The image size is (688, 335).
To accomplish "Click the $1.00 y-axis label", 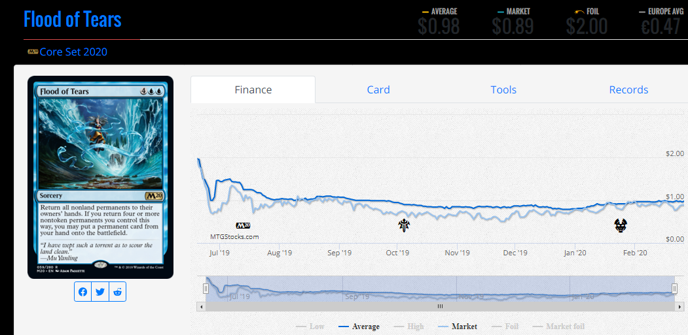I will 675,197.
